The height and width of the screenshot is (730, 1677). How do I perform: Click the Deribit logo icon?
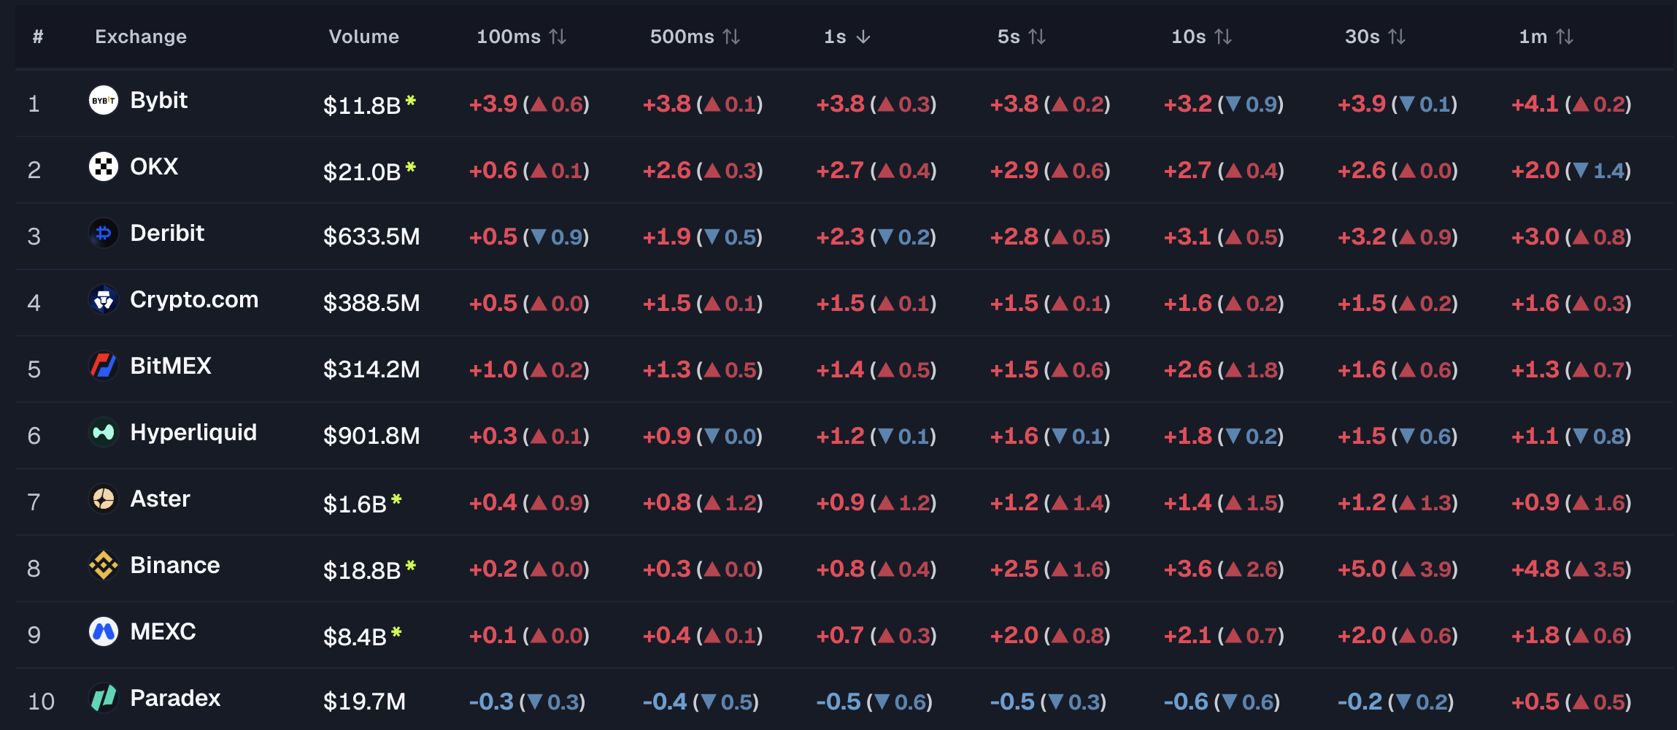[x=104, y=233]
